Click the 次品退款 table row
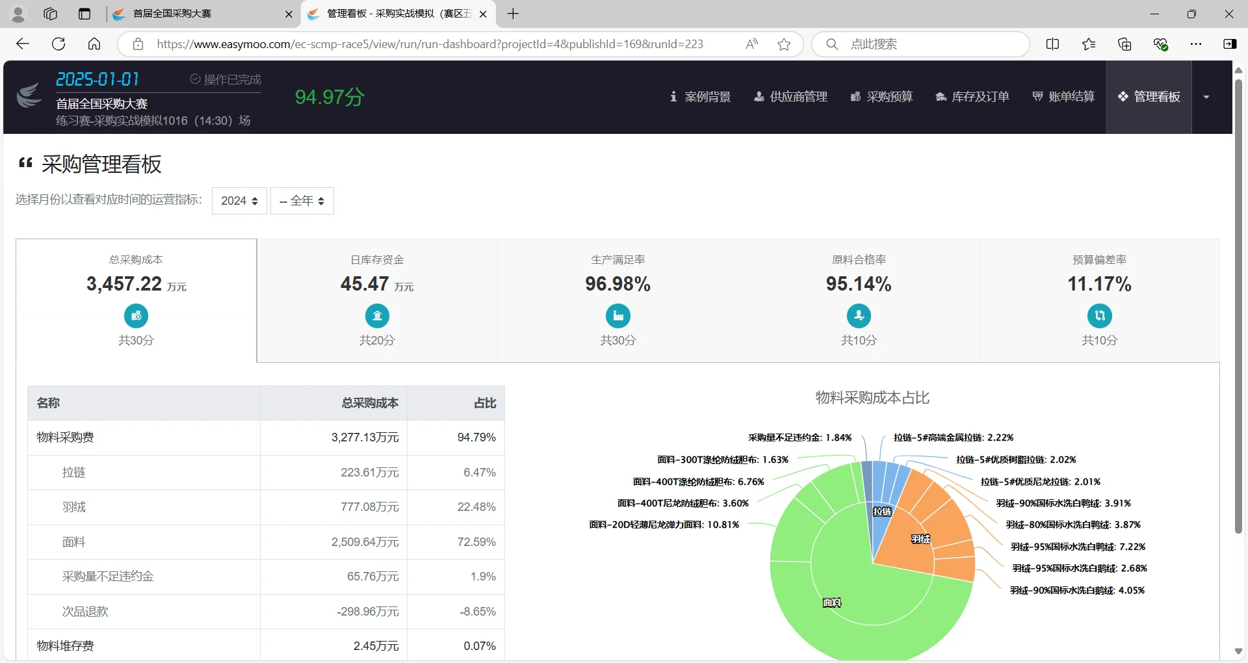This screenshot has height=663, width=1248. [266, 612]
